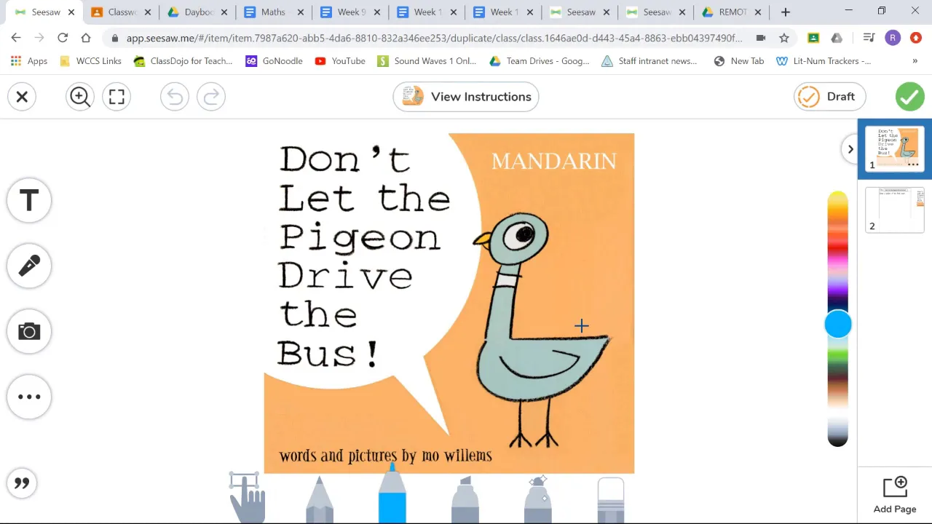Select the pencil drawing tool
Viewport: 932px width, 524px height.
[x=320, y=499]
